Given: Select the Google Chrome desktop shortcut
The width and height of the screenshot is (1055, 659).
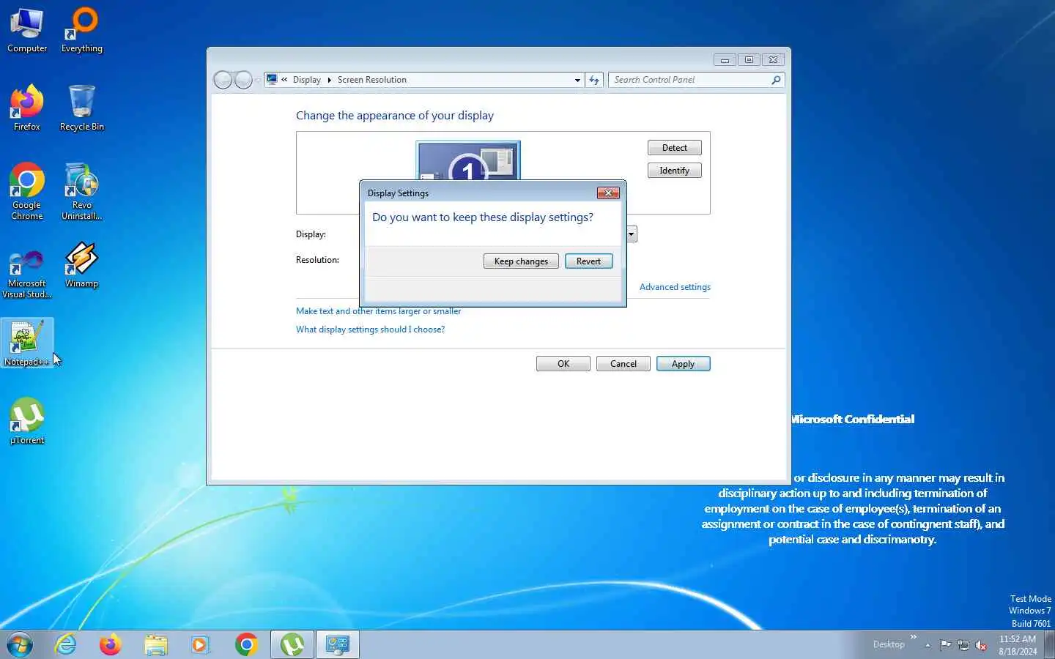Looking at the screenshot, I should point(27,191).
